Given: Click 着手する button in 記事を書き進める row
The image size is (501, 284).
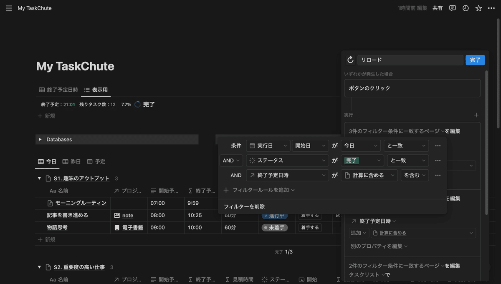Looking at the screenshot, I should [x=309, y=216].
